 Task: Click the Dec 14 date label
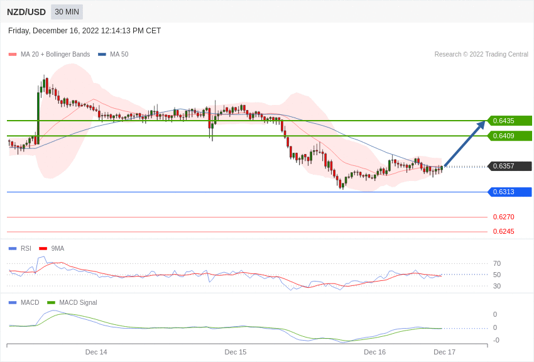point(96,352)
